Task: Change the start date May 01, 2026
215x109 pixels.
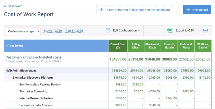Action: pyautogui.click(x=53, y=31)
